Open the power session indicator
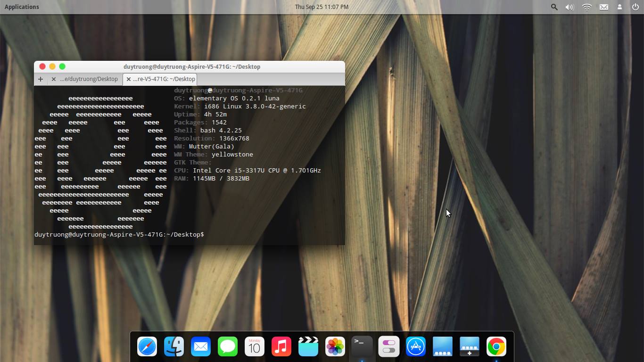Screen dimensions: 644x362 pos(635,7)
